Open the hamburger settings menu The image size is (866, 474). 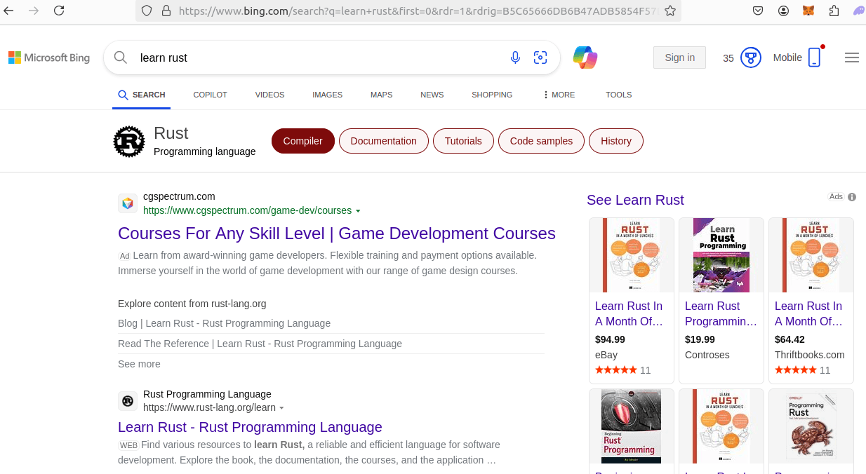852,57
